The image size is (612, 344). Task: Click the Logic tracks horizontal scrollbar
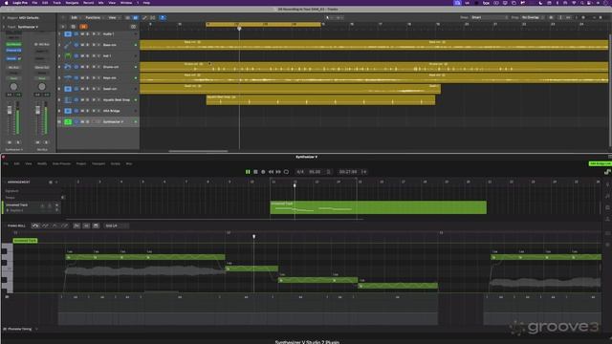click(x=198, y=151)
